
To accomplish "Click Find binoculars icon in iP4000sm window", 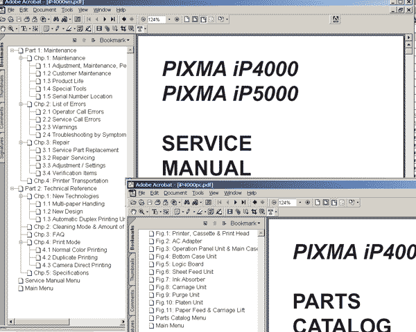I will (56, 19).
